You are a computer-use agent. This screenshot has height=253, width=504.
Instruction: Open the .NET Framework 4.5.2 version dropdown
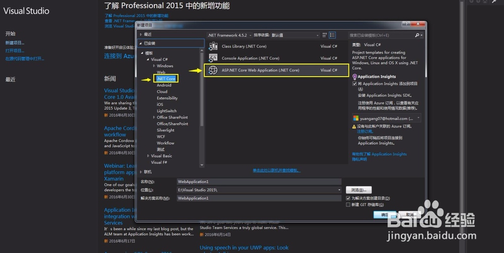[x=229, y=35]
